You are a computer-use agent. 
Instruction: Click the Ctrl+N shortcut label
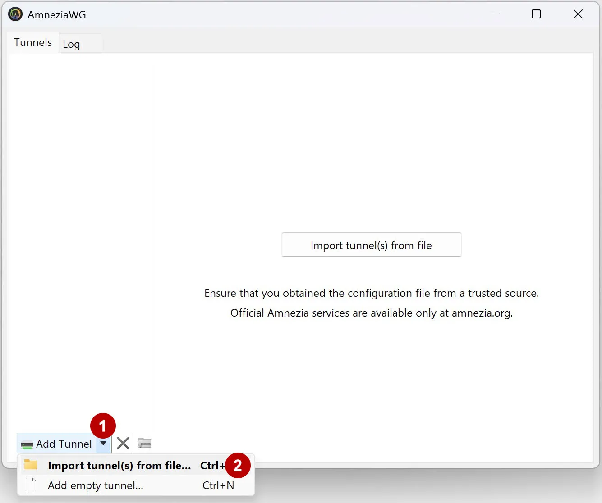tap(218, 485)
